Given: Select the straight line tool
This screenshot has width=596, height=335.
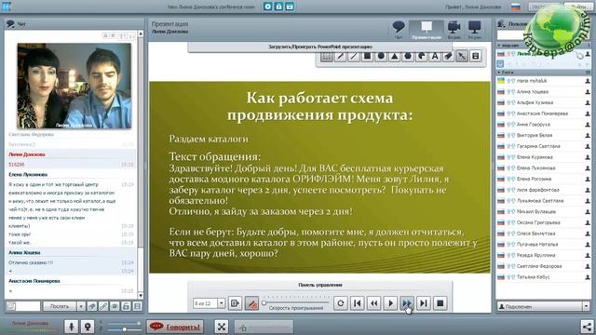Looking at the screenshot, I should [354, 57].
